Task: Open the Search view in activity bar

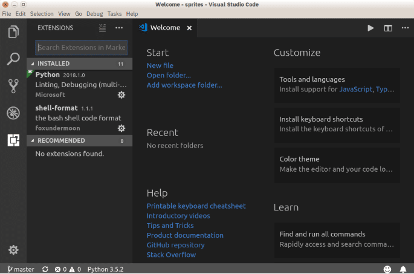Action: coord(13,59)
